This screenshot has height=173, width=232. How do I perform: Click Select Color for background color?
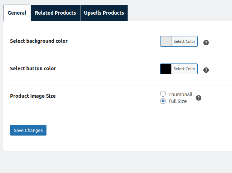point(184,41)
